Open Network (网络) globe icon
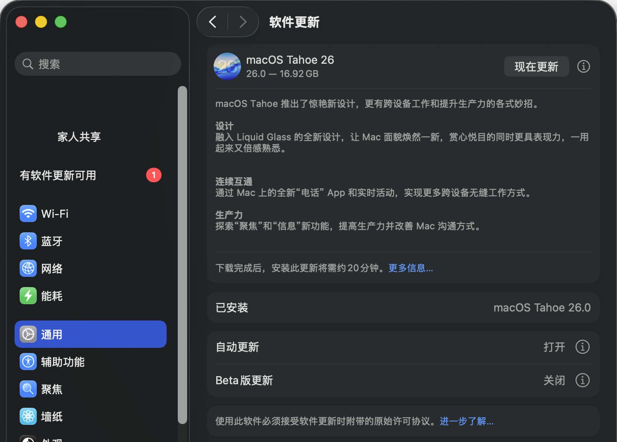 (x=28, y=268)
